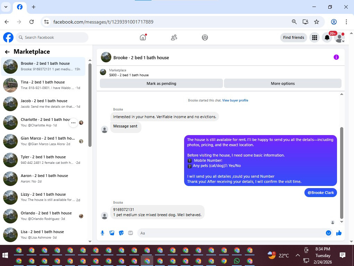Bookmark this page with star icon
354x266 pixels.
[317, 22]
